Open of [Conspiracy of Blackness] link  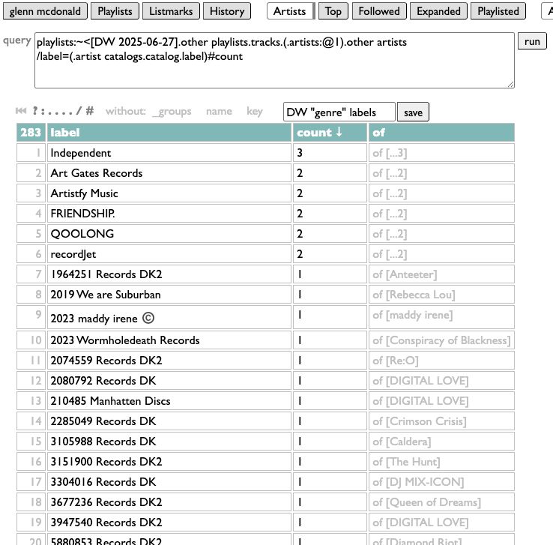pyautogui.click(x=441, y=340)
